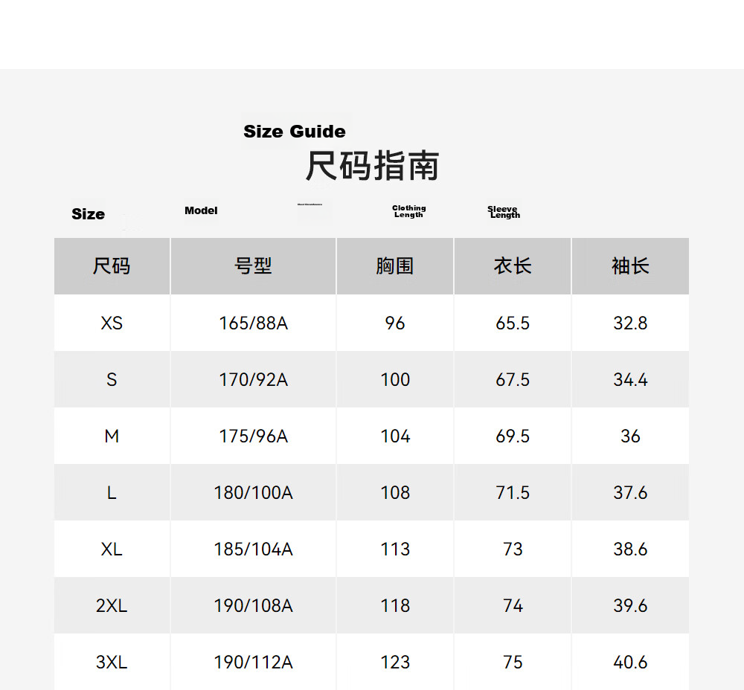744x690 pixels.
Task: Click the "Clothing Length" label
Action: tap(409, 211)
